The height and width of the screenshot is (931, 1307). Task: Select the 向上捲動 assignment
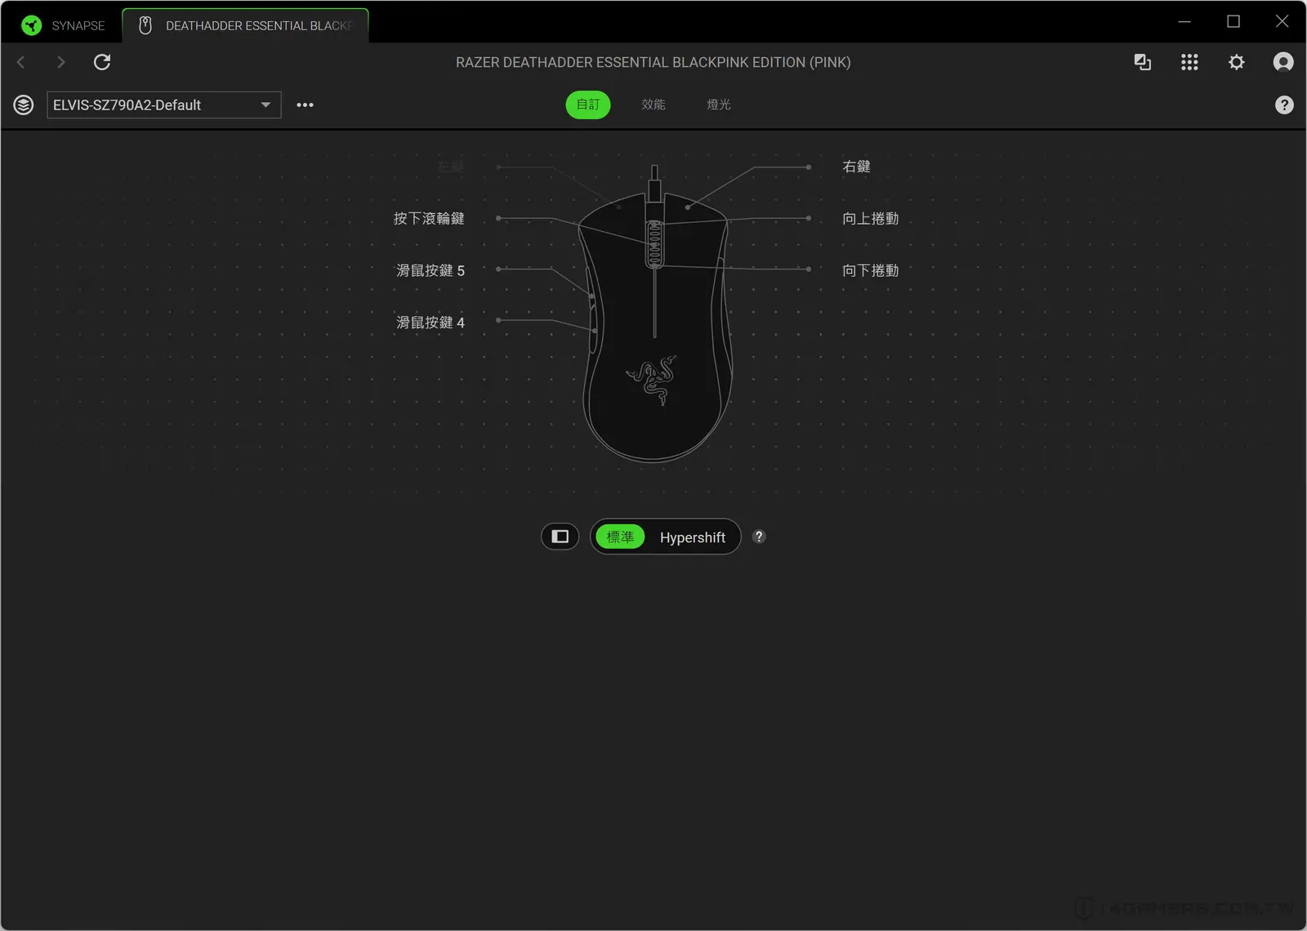coord(871,218)
